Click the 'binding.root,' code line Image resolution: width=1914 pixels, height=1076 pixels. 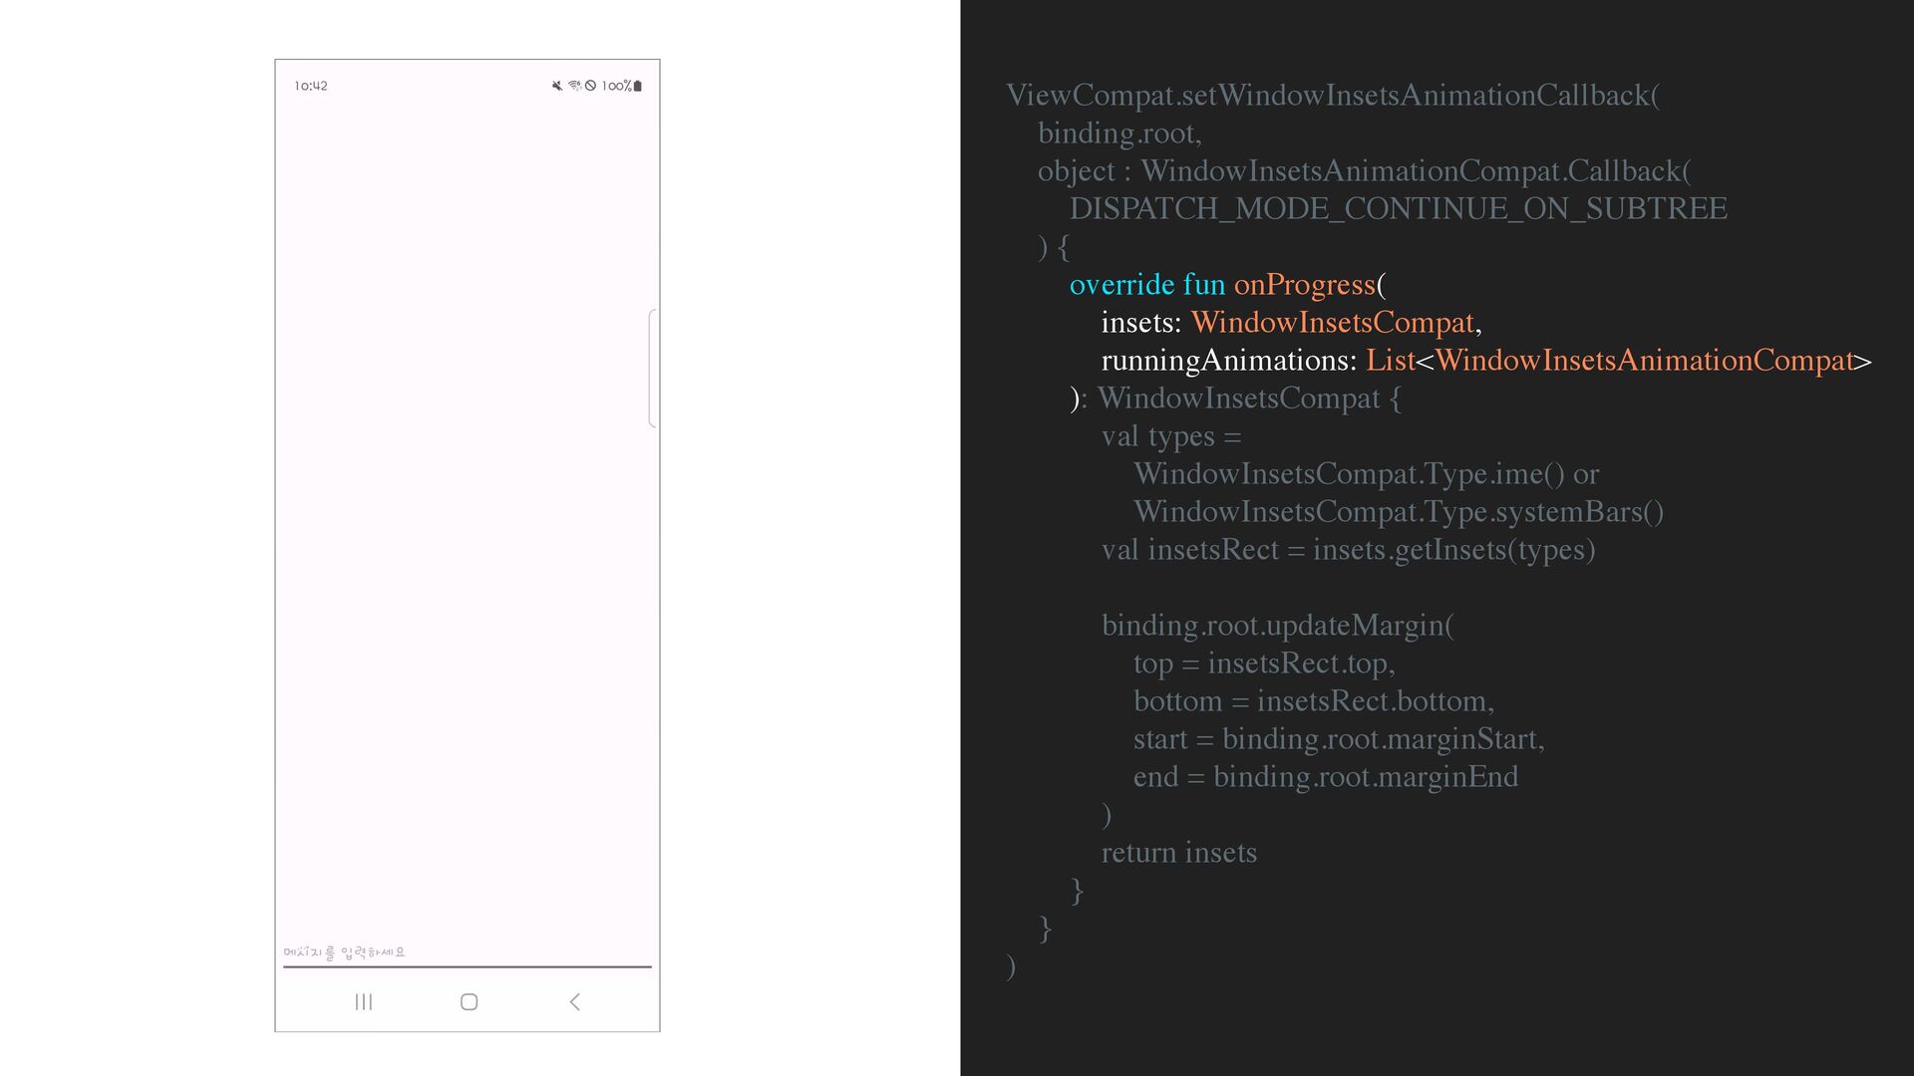tap(1119, 134)
